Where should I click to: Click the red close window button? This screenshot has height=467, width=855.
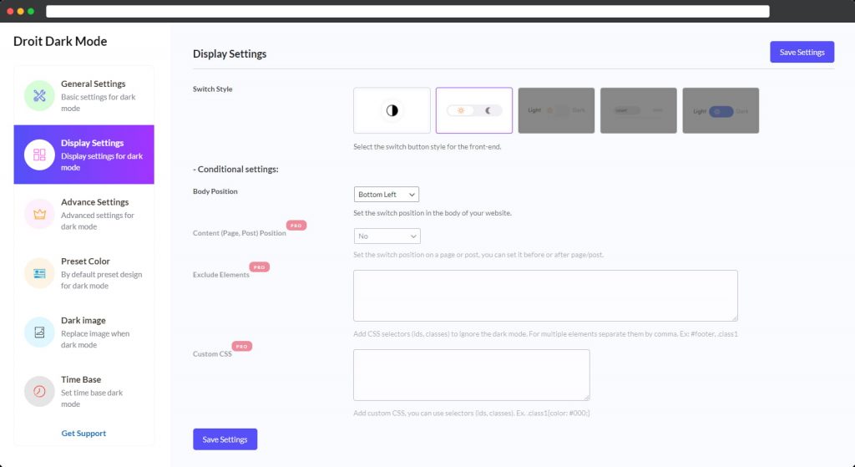click(10, 12)
